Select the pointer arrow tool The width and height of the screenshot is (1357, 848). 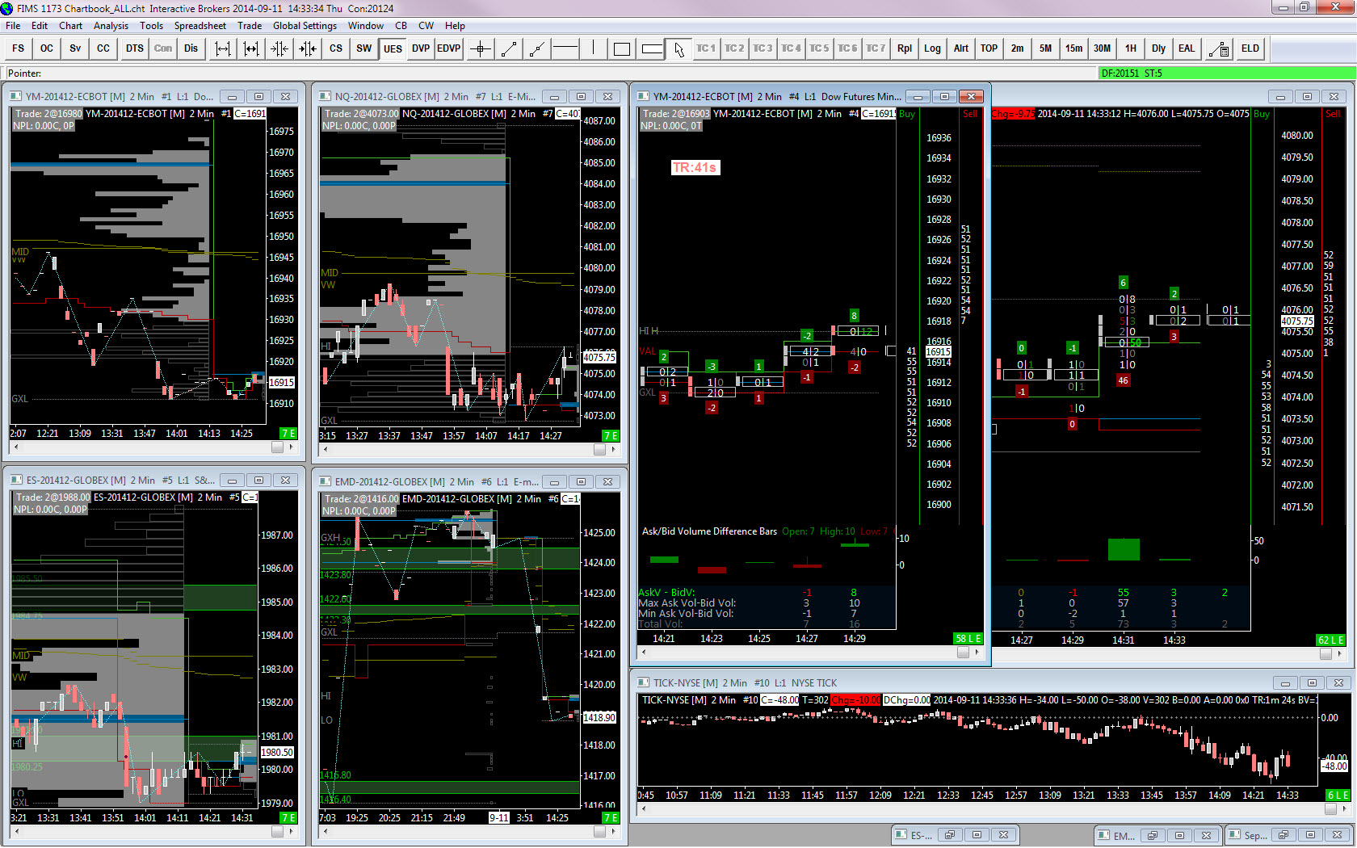point(679,48)
